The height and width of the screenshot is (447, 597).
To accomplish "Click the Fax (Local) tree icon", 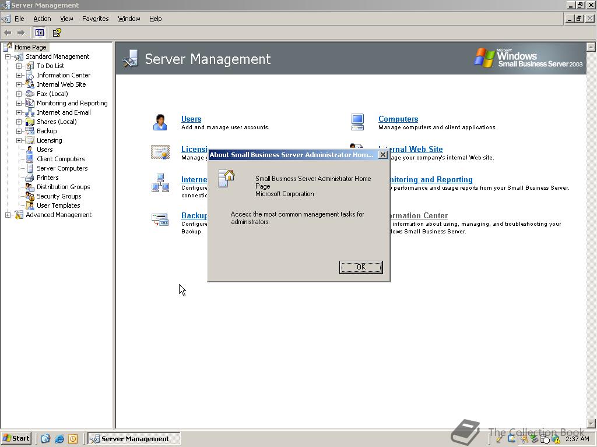I will click(x=30, y=94).
